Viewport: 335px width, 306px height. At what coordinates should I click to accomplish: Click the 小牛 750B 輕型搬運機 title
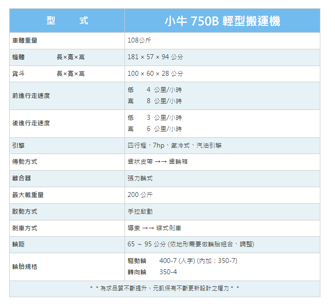pos(222,21)
